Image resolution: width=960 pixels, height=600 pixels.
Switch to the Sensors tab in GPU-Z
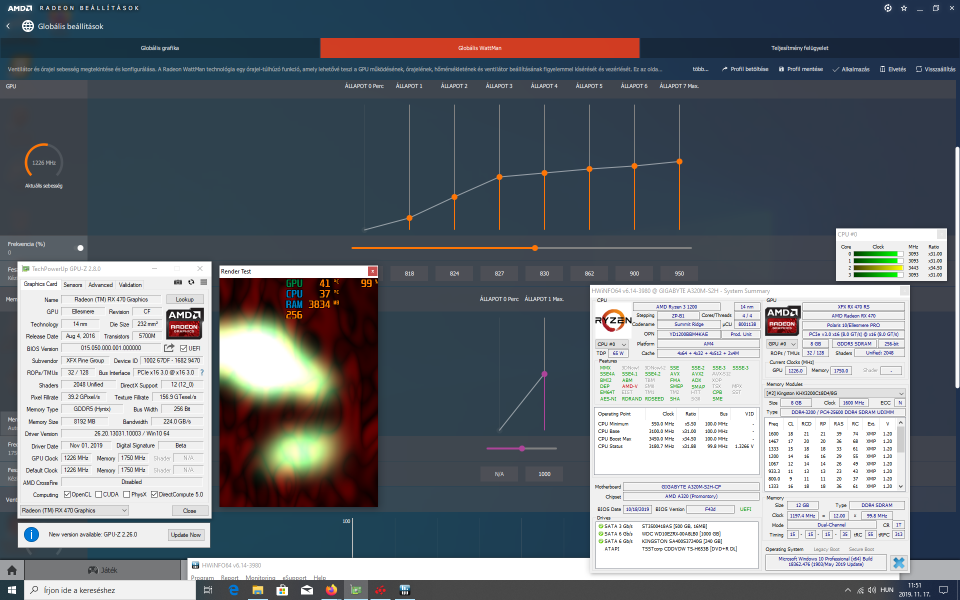tap(73, 285)
